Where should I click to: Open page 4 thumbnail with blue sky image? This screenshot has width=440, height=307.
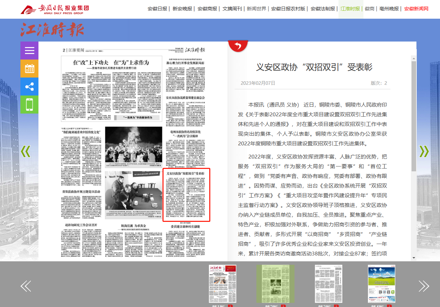381,284
